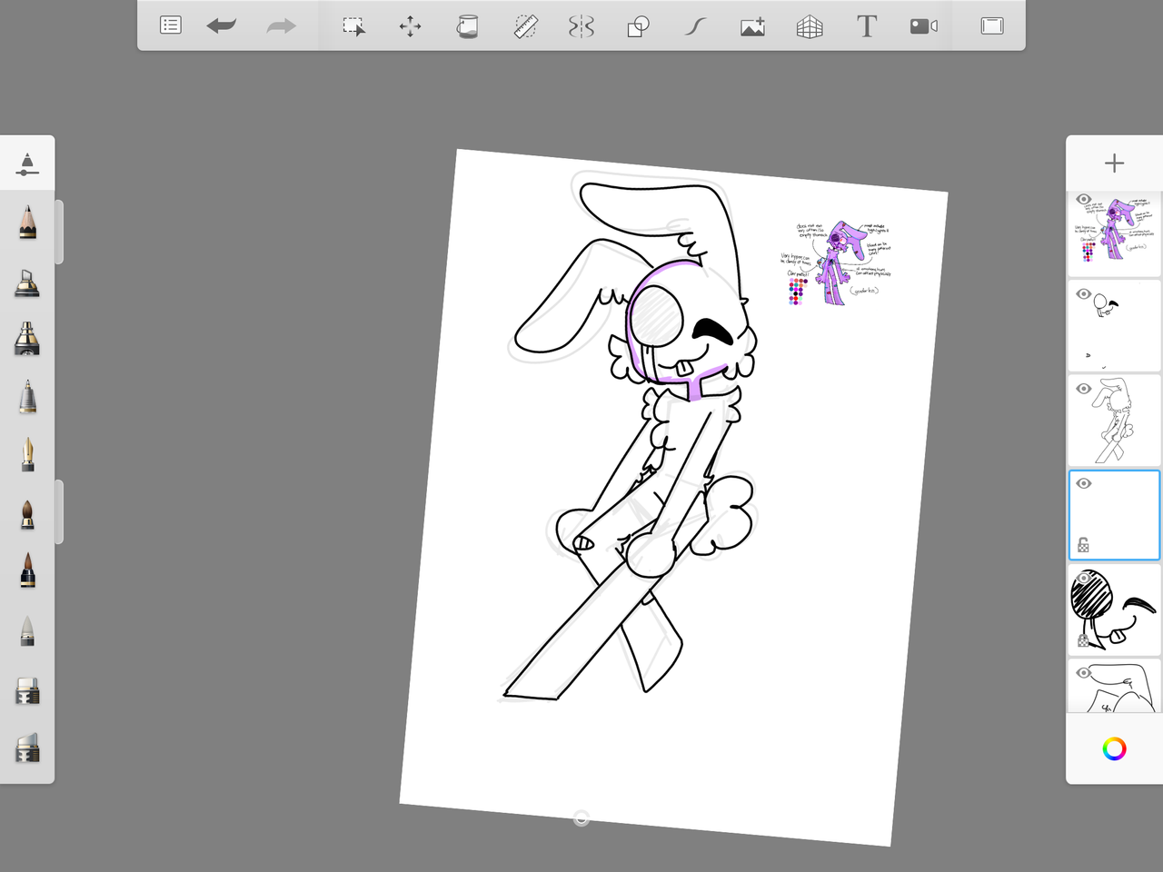Image resolution: width=1163 pixels, height=872 pixels.
Task: Add text with the T tool
Action: pos(867,26)
